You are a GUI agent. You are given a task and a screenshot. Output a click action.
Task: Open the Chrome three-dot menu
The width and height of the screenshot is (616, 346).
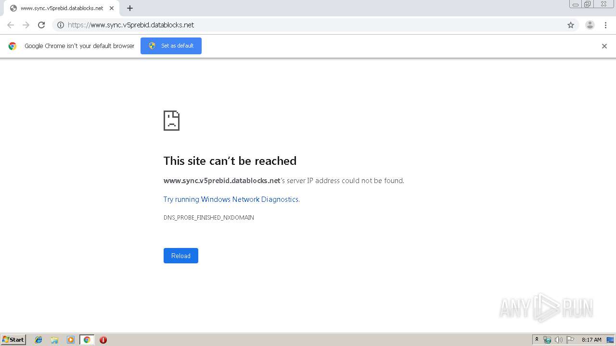pos(605,25)
